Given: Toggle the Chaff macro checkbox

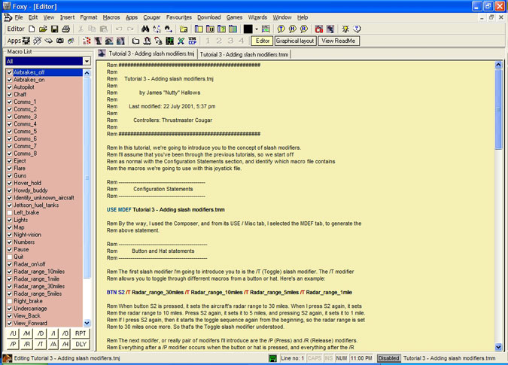Looking at the screenshot, I should (10, 95).
